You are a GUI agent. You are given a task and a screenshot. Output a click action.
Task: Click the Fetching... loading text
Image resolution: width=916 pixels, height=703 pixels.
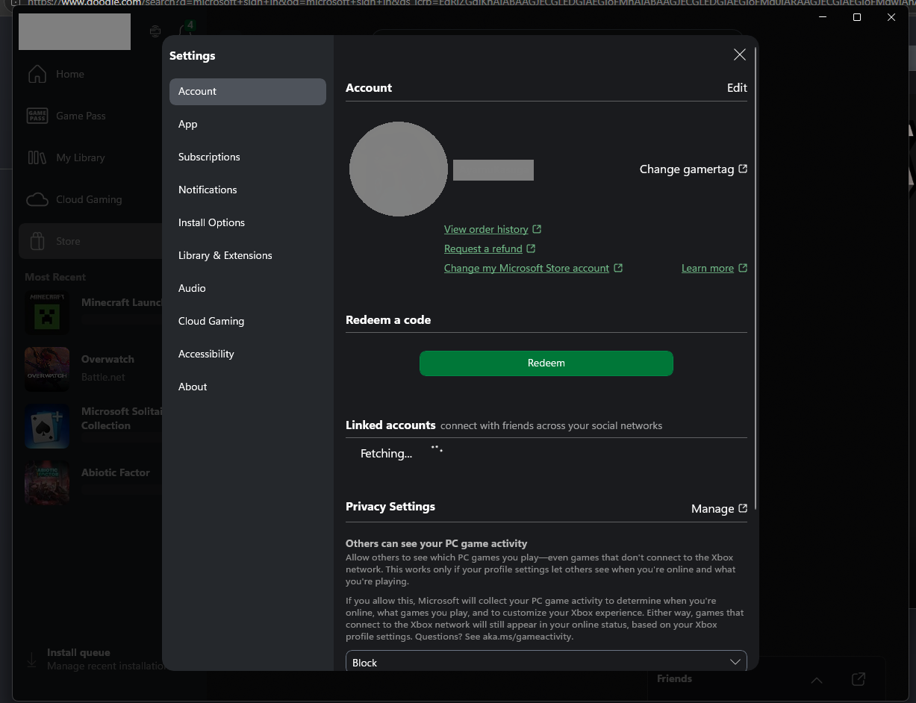click(x=386, y=453)
